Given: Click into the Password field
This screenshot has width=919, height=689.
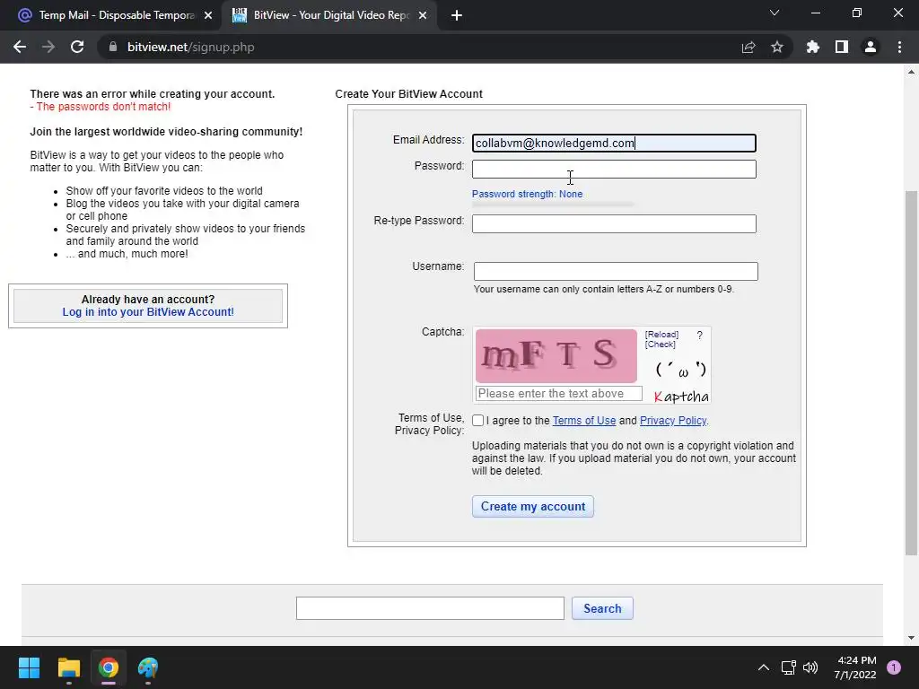Looking at the screenshot, I should [614, 170].
